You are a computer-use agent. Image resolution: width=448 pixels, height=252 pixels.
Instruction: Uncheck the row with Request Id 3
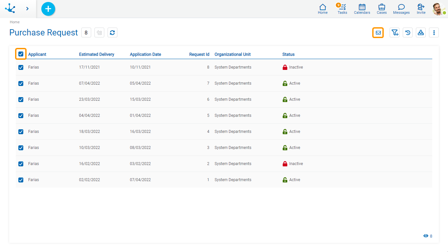coord(21,148)
